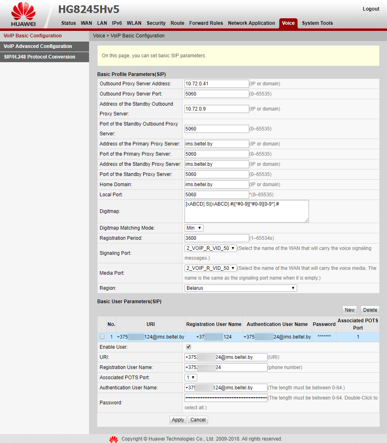Screen dimensions: 387x443
Task: Log out of the router interface
Action: [371, 9]
